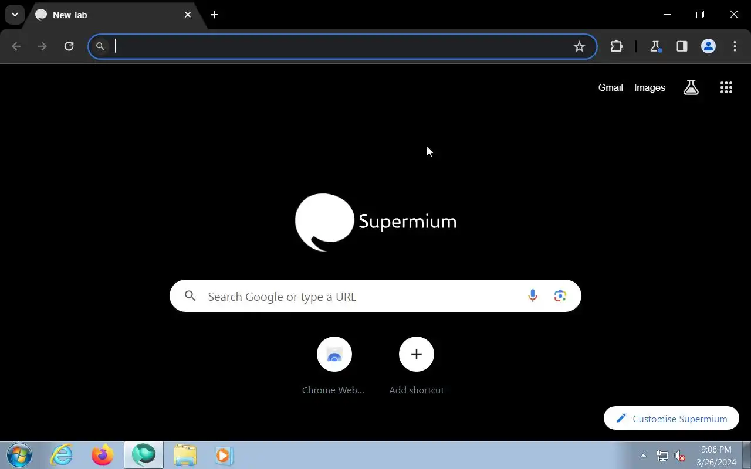Screen dimensions: 751x469
Task: Open the tab search dropdown arrow
Action: [15, 15]
